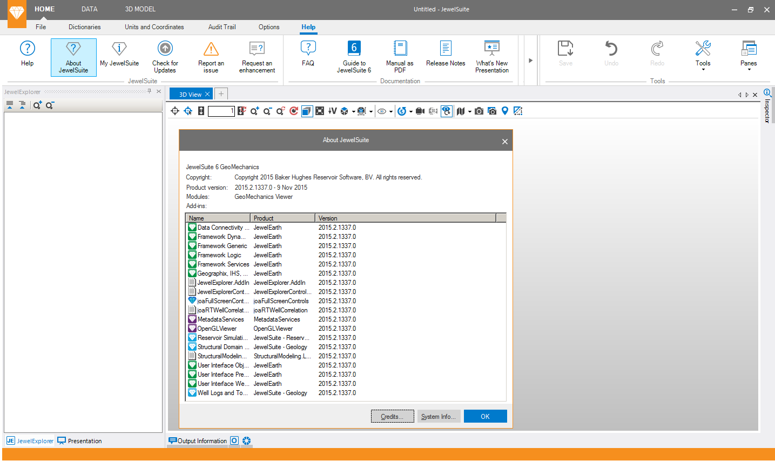This screenshot has width=775, height=461.
Task: Open the File menu
Action: click(x=41, y=27)
